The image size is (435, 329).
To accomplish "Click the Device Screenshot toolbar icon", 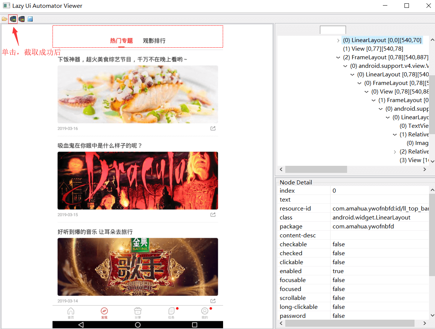I will click(x=13, y=19).
